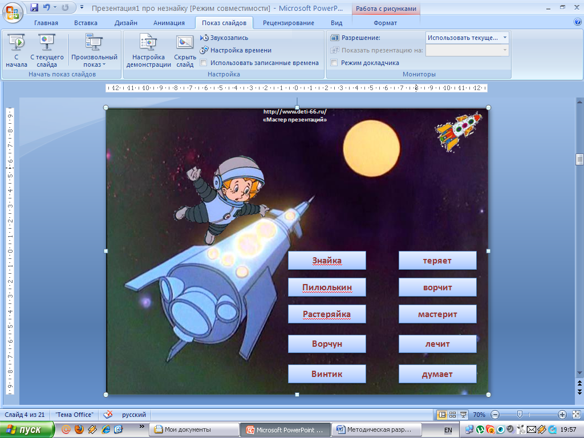The height and width of the screenshot is (438, 584).
Task: Select the «мастерит» box on the slide
Action: tap(437, 314)
